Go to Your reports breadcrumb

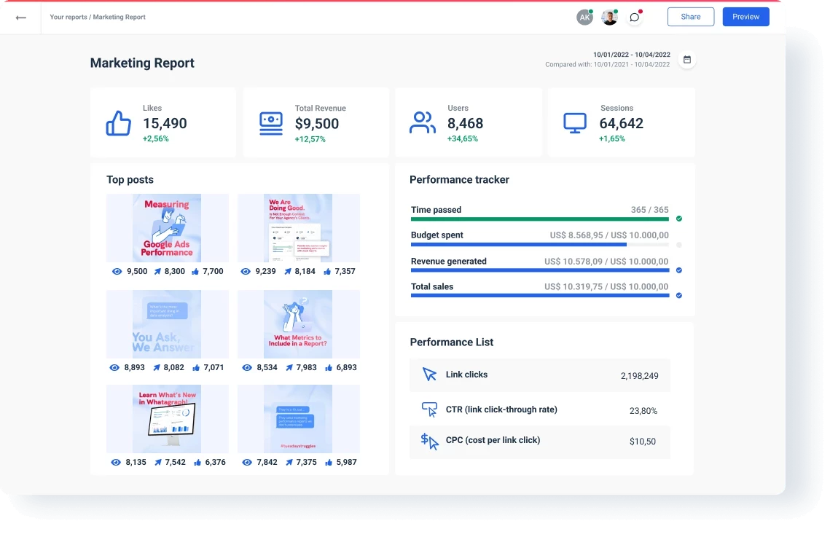click(x=68, y=17)
